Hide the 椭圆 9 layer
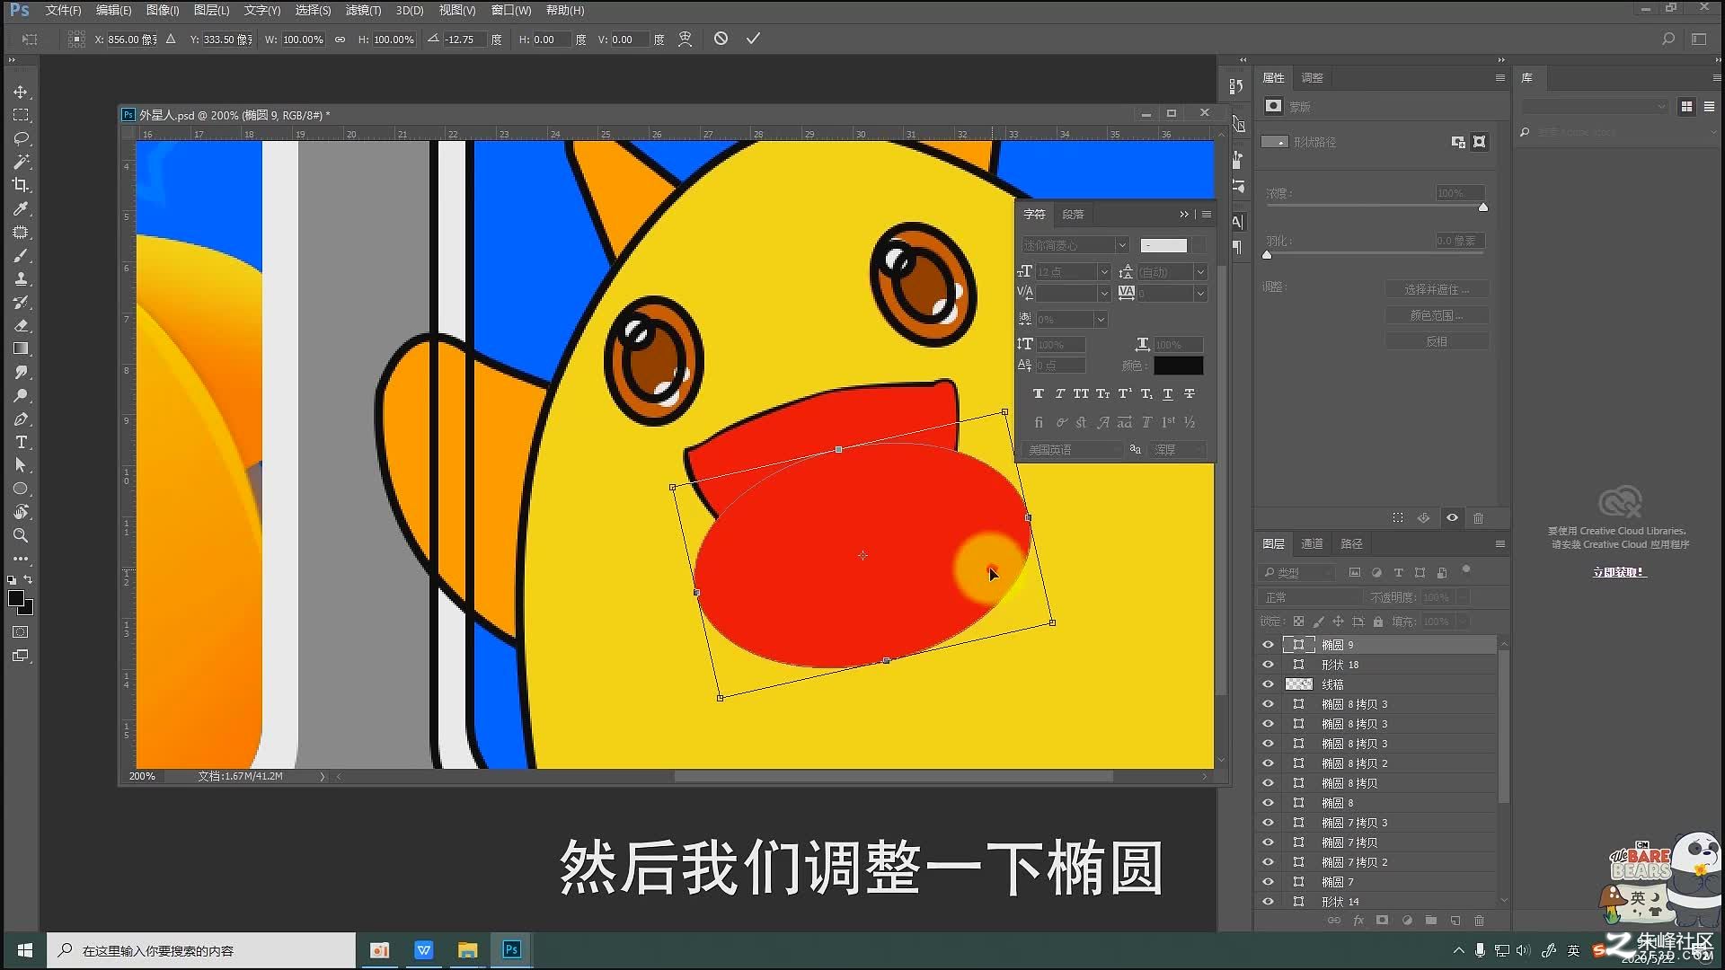Screen dimensions: 1725x970 tap(1268, 645)
